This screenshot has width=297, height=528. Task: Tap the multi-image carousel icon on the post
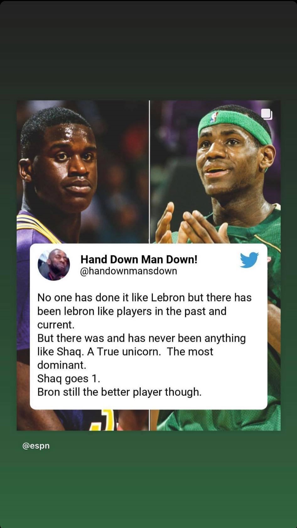[267, 114]
